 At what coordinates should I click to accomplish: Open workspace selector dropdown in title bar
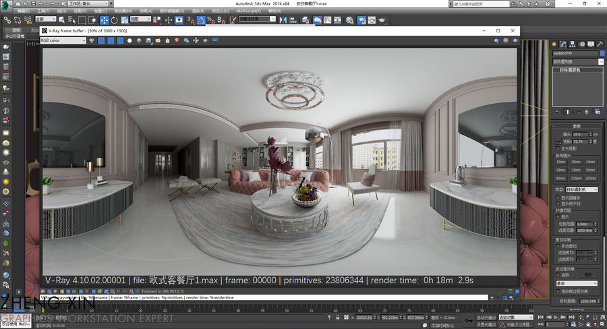(x=88, y=3)
